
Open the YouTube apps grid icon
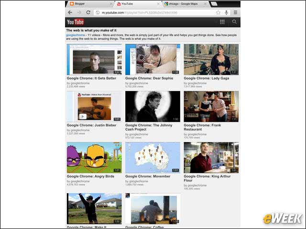pyautogui.click(x=222, y=22)
